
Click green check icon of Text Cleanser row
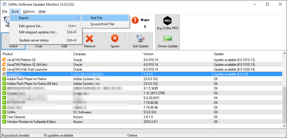[x=4, y=117]
